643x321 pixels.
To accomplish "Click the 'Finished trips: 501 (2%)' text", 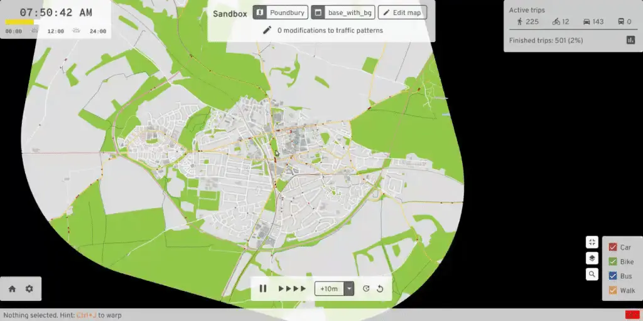I will (x=546, y=41).
